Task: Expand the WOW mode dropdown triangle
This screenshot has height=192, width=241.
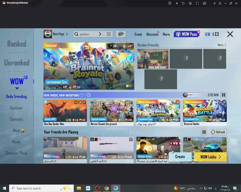Action: tap(17, 88)
